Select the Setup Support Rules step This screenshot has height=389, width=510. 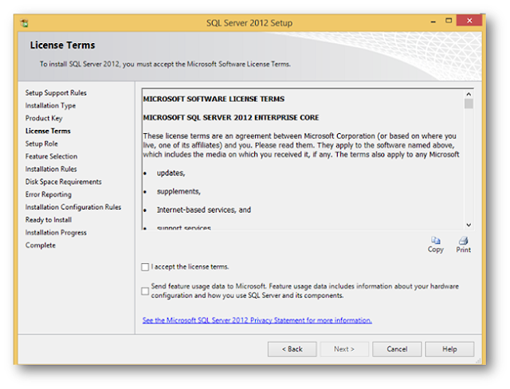pos(56,92)
